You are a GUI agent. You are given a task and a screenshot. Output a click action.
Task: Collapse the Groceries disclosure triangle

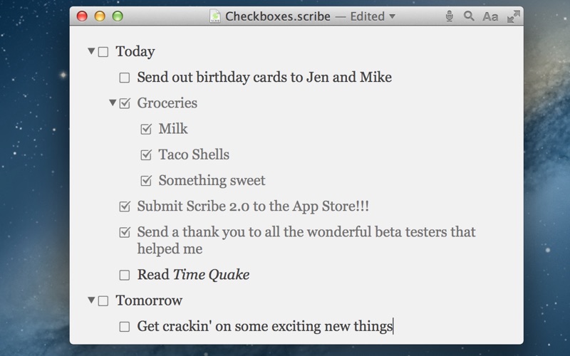pyautogui.click(x=113, y=103)
